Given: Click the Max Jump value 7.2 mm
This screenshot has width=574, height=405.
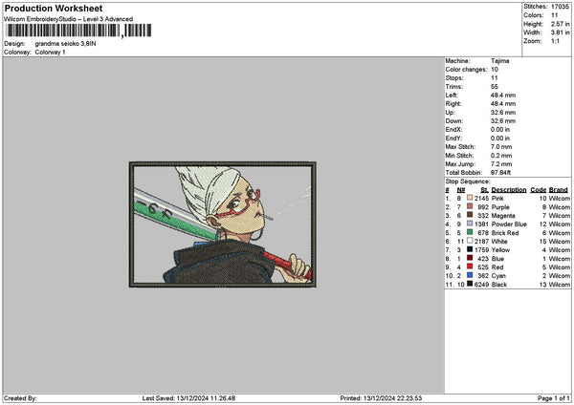Looking at the screenshot, I should tap(501, 164).
